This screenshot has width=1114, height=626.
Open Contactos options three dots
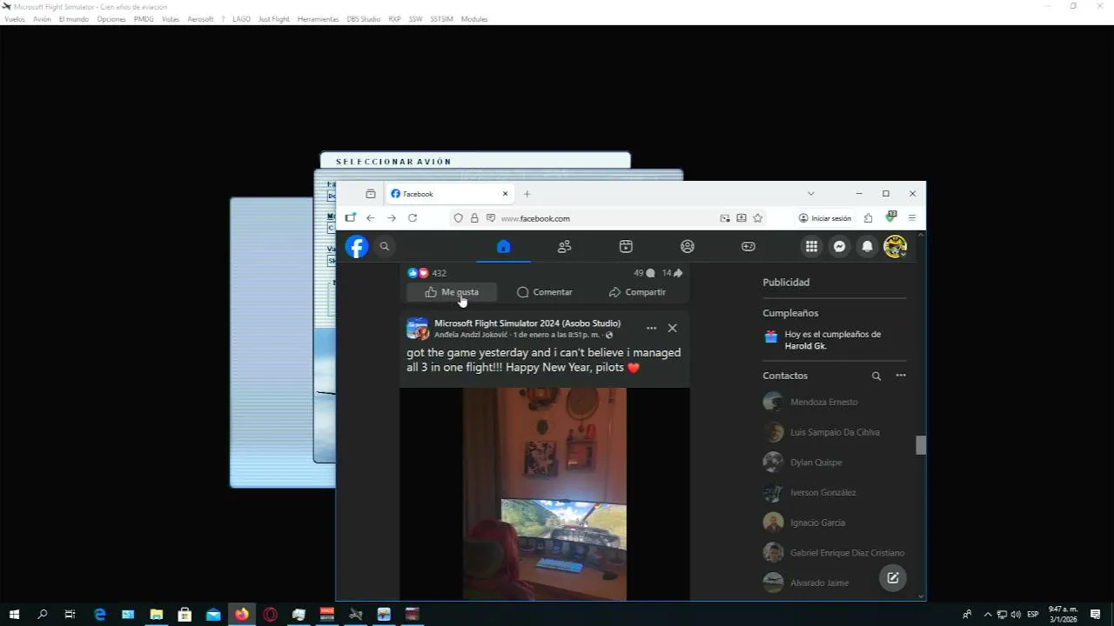(901, 376)
